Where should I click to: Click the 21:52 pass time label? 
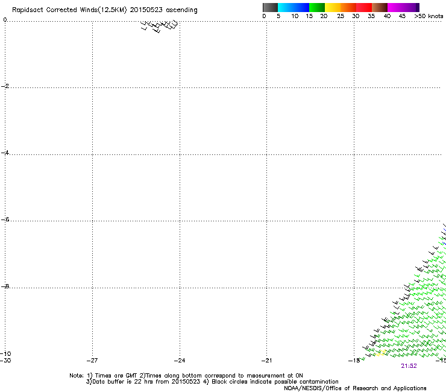coord(409,366)
